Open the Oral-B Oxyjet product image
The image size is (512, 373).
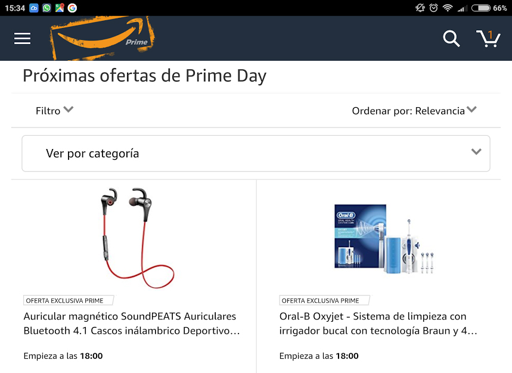point(384,239)
